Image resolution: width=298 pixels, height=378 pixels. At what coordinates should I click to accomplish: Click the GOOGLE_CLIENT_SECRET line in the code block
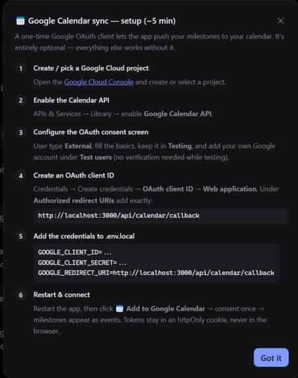click(82, 263)
